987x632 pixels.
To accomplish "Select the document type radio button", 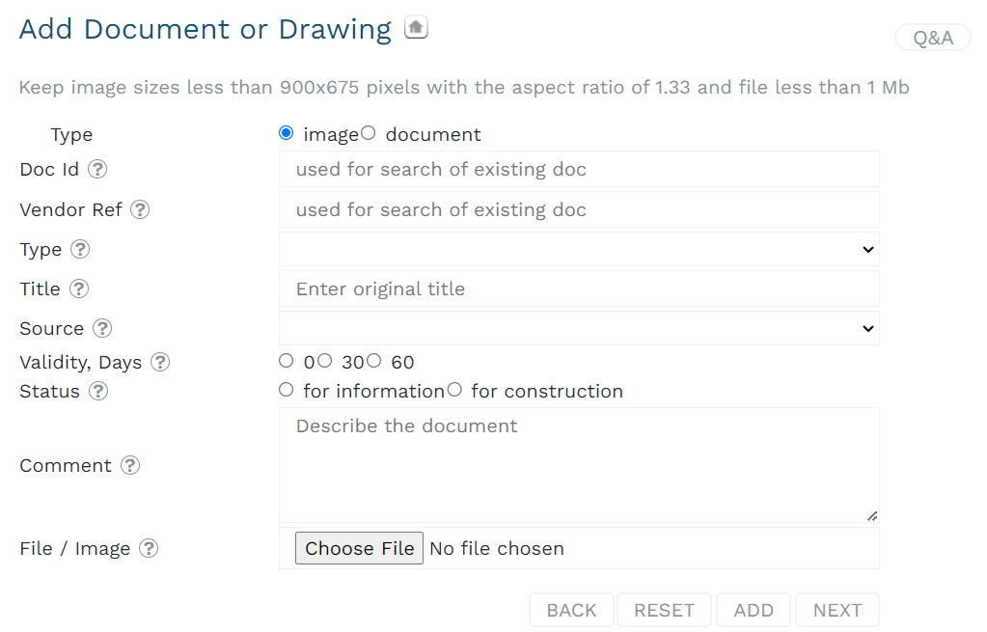I will tap(369, 133).
